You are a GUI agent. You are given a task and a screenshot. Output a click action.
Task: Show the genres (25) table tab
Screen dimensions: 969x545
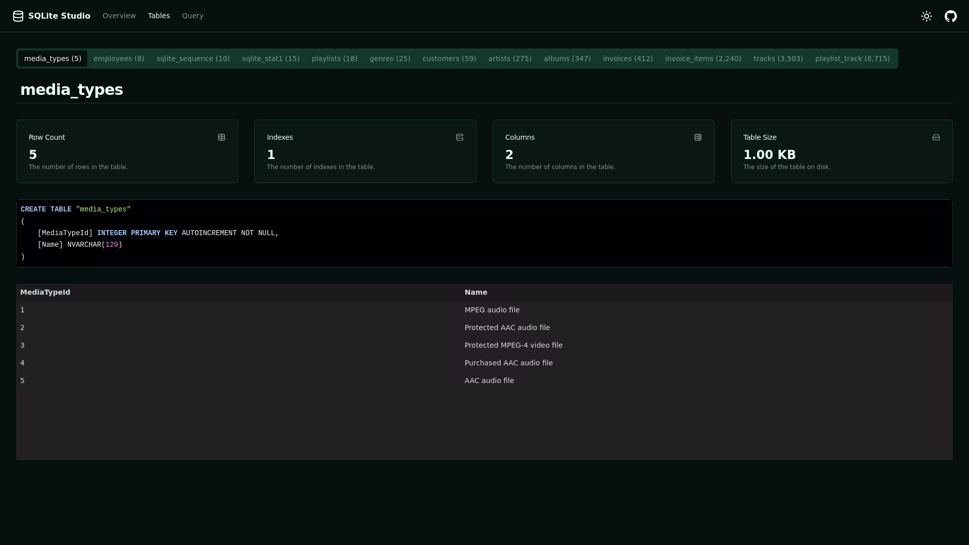(x=390, y=59)
